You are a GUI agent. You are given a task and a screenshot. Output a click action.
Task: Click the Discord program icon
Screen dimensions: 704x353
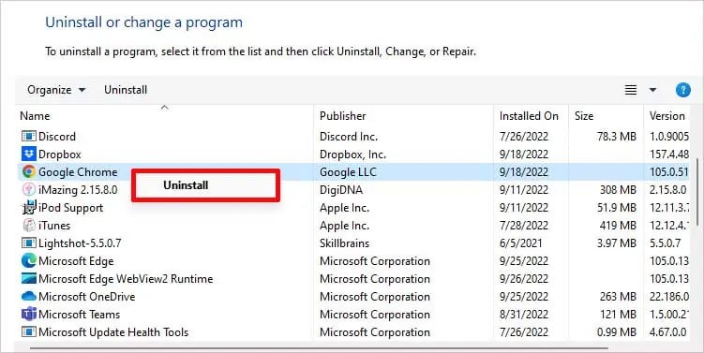click(x=29, y=136)
